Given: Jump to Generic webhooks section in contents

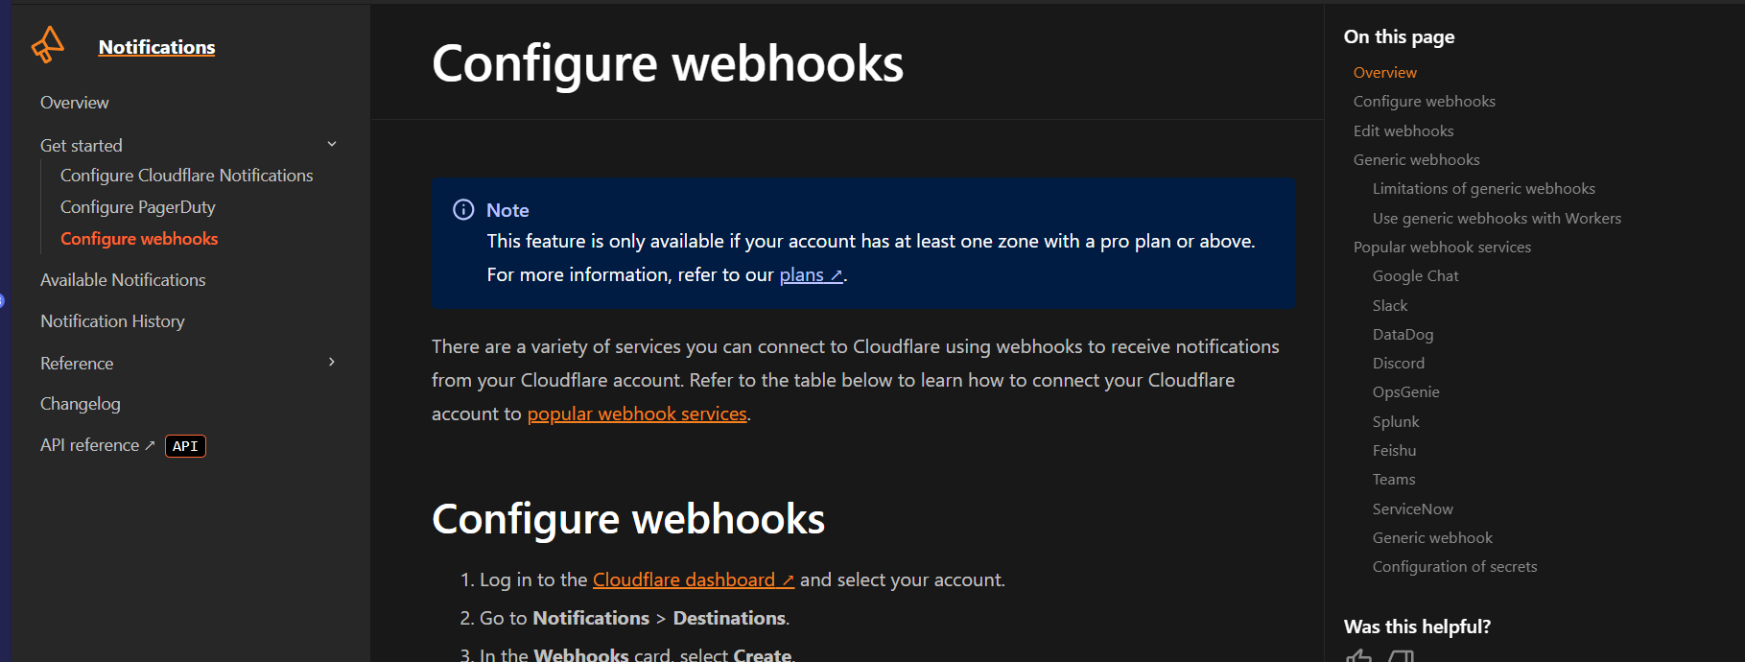Looking at the screenshot, I should point(1416,160).
